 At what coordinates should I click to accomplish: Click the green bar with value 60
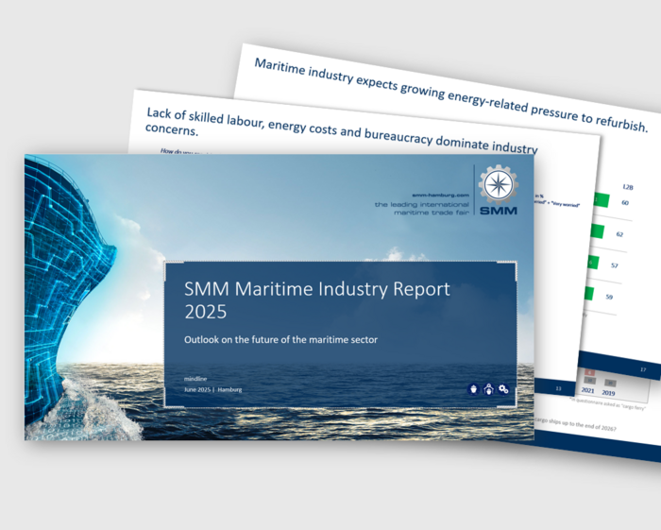[x=601, y=201]
